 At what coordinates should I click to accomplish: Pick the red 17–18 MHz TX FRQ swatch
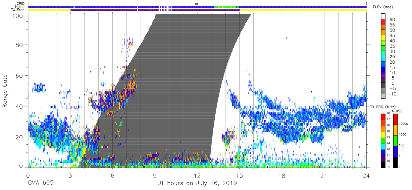(383, 117)
